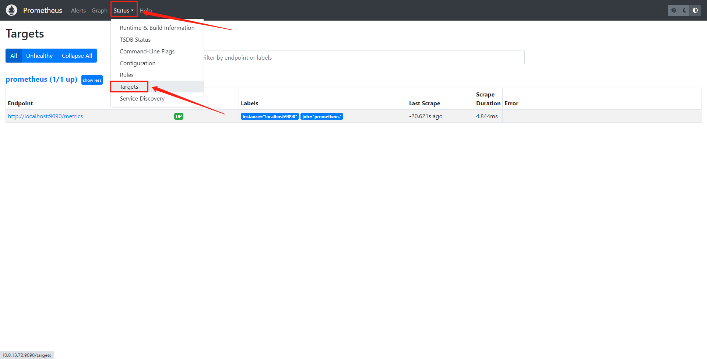Click the green UP state badge
The height and width of the screenshot is (359, 707).
(179, 116)
